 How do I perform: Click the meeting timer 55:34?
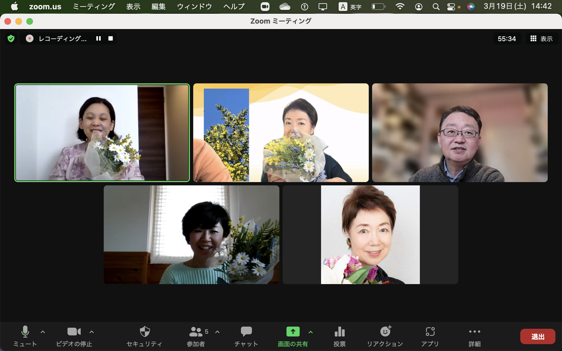coord(507,39)
